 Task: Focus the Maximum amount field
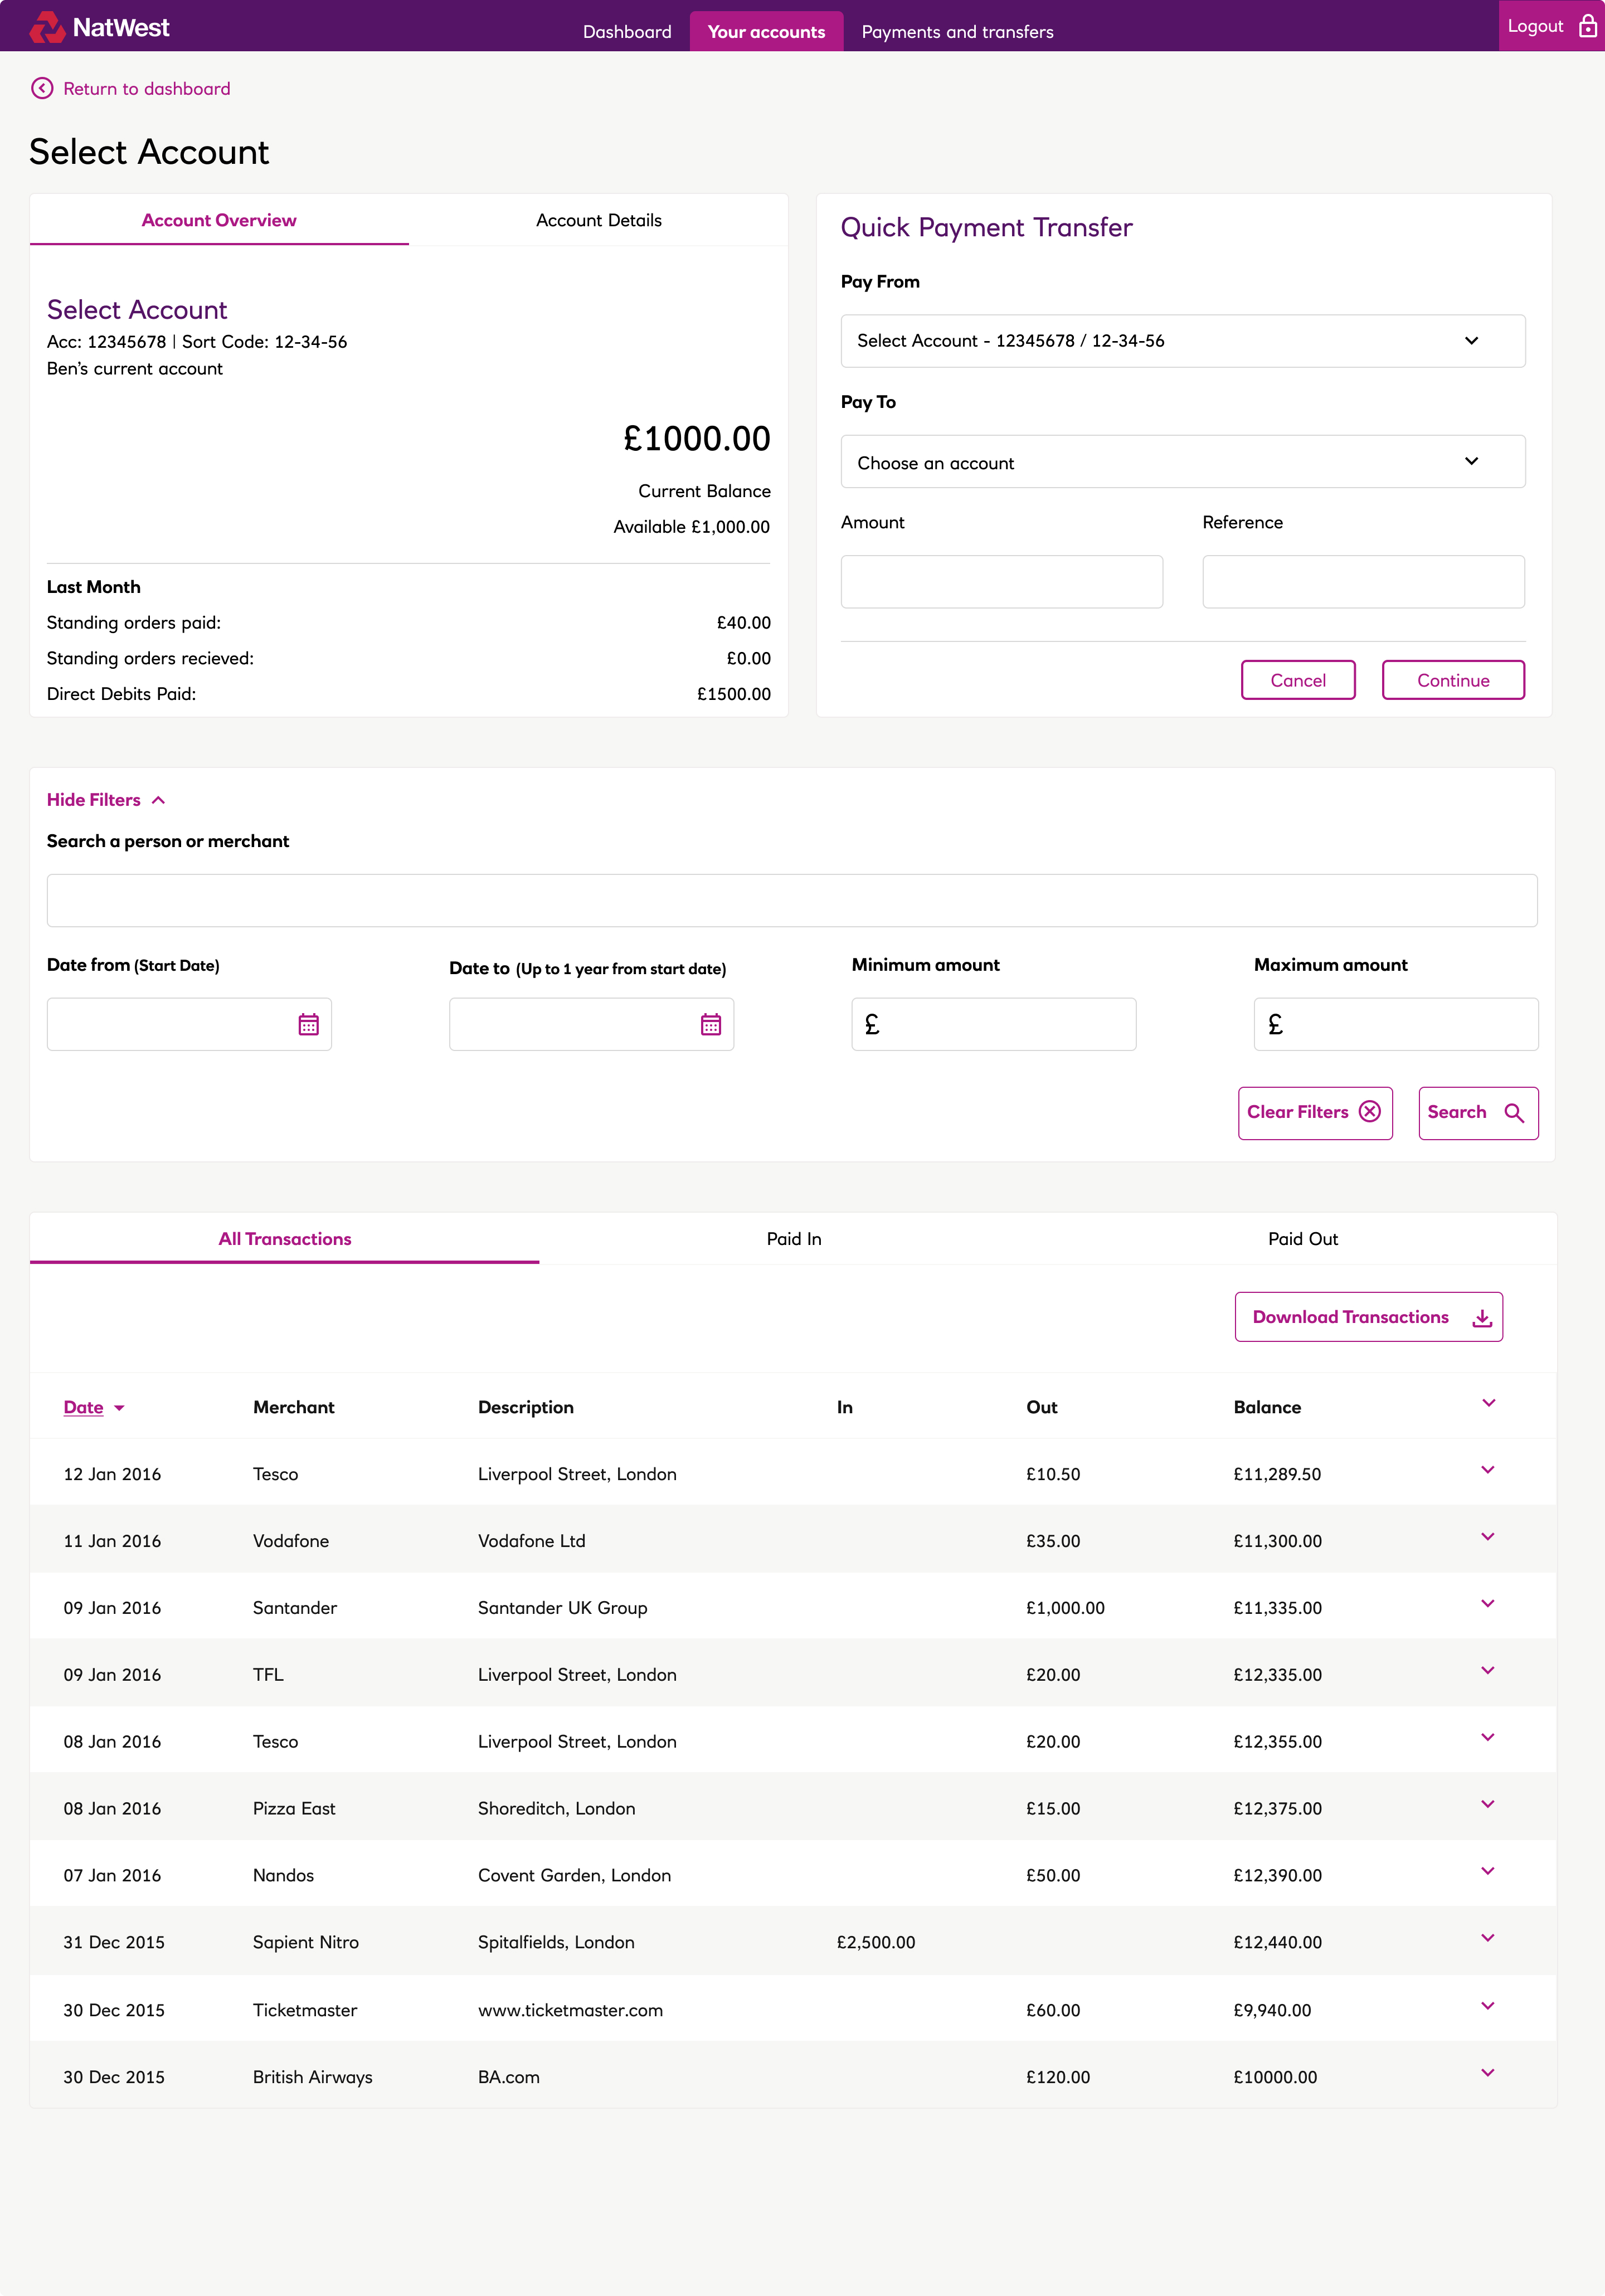[x=1396, y=1024]
